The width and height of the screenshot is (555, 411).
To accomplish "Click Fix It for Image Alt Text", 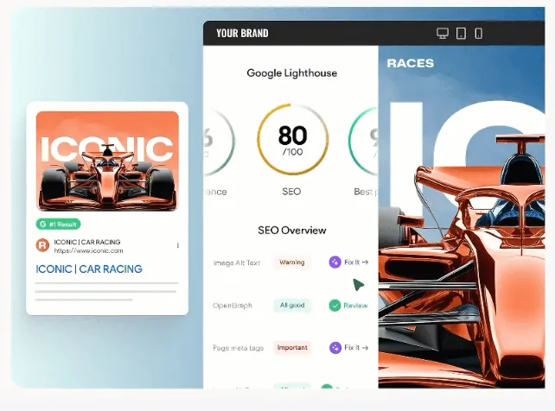I will click(356, 262).
